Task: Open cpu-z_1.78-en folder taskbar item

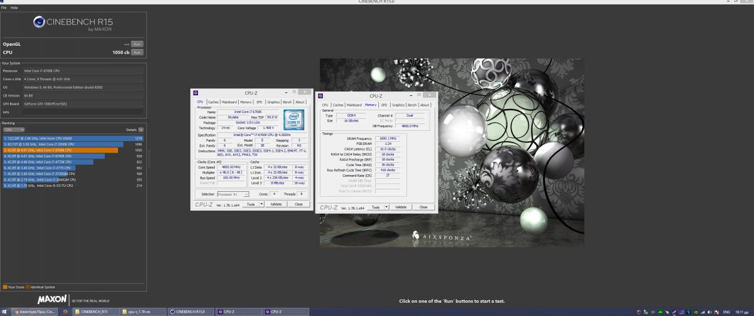Action: (143, 311)
